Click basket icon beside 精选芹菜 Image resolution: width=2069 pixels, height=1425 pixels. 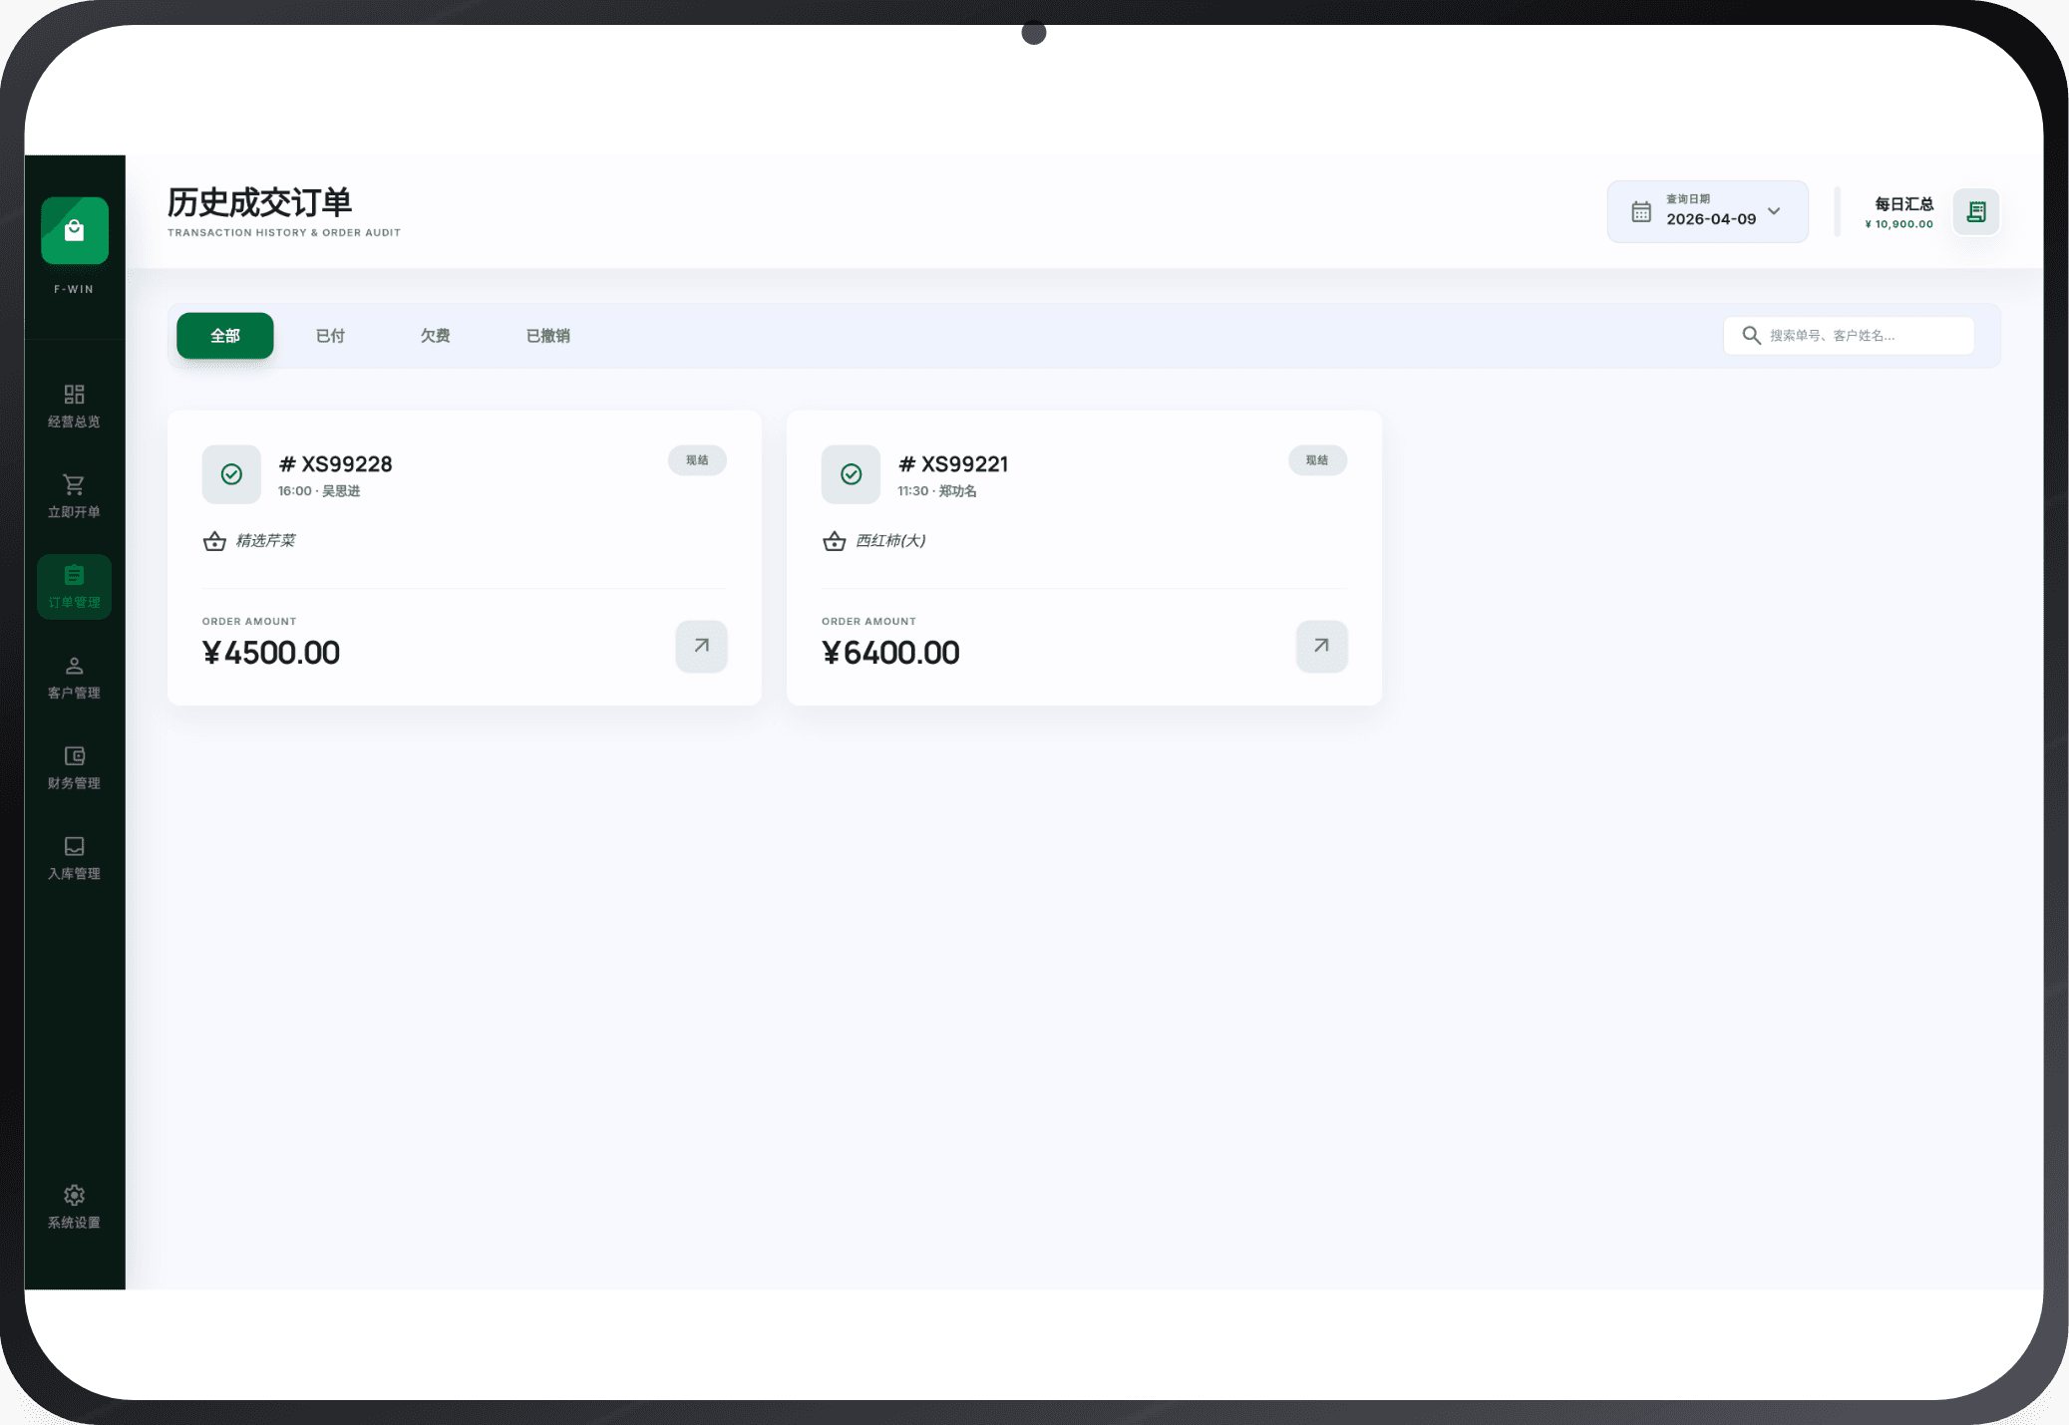pos(214,541)
